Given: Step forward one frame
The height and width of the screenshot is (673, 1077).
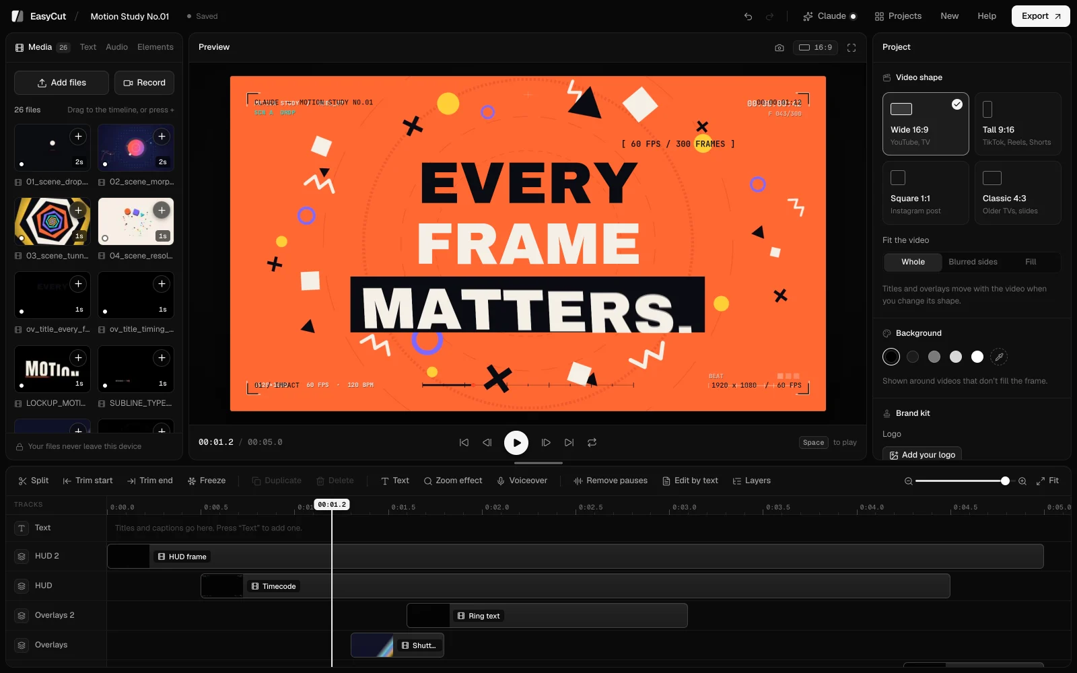Looking at the screenshot, I should [546, 443].
